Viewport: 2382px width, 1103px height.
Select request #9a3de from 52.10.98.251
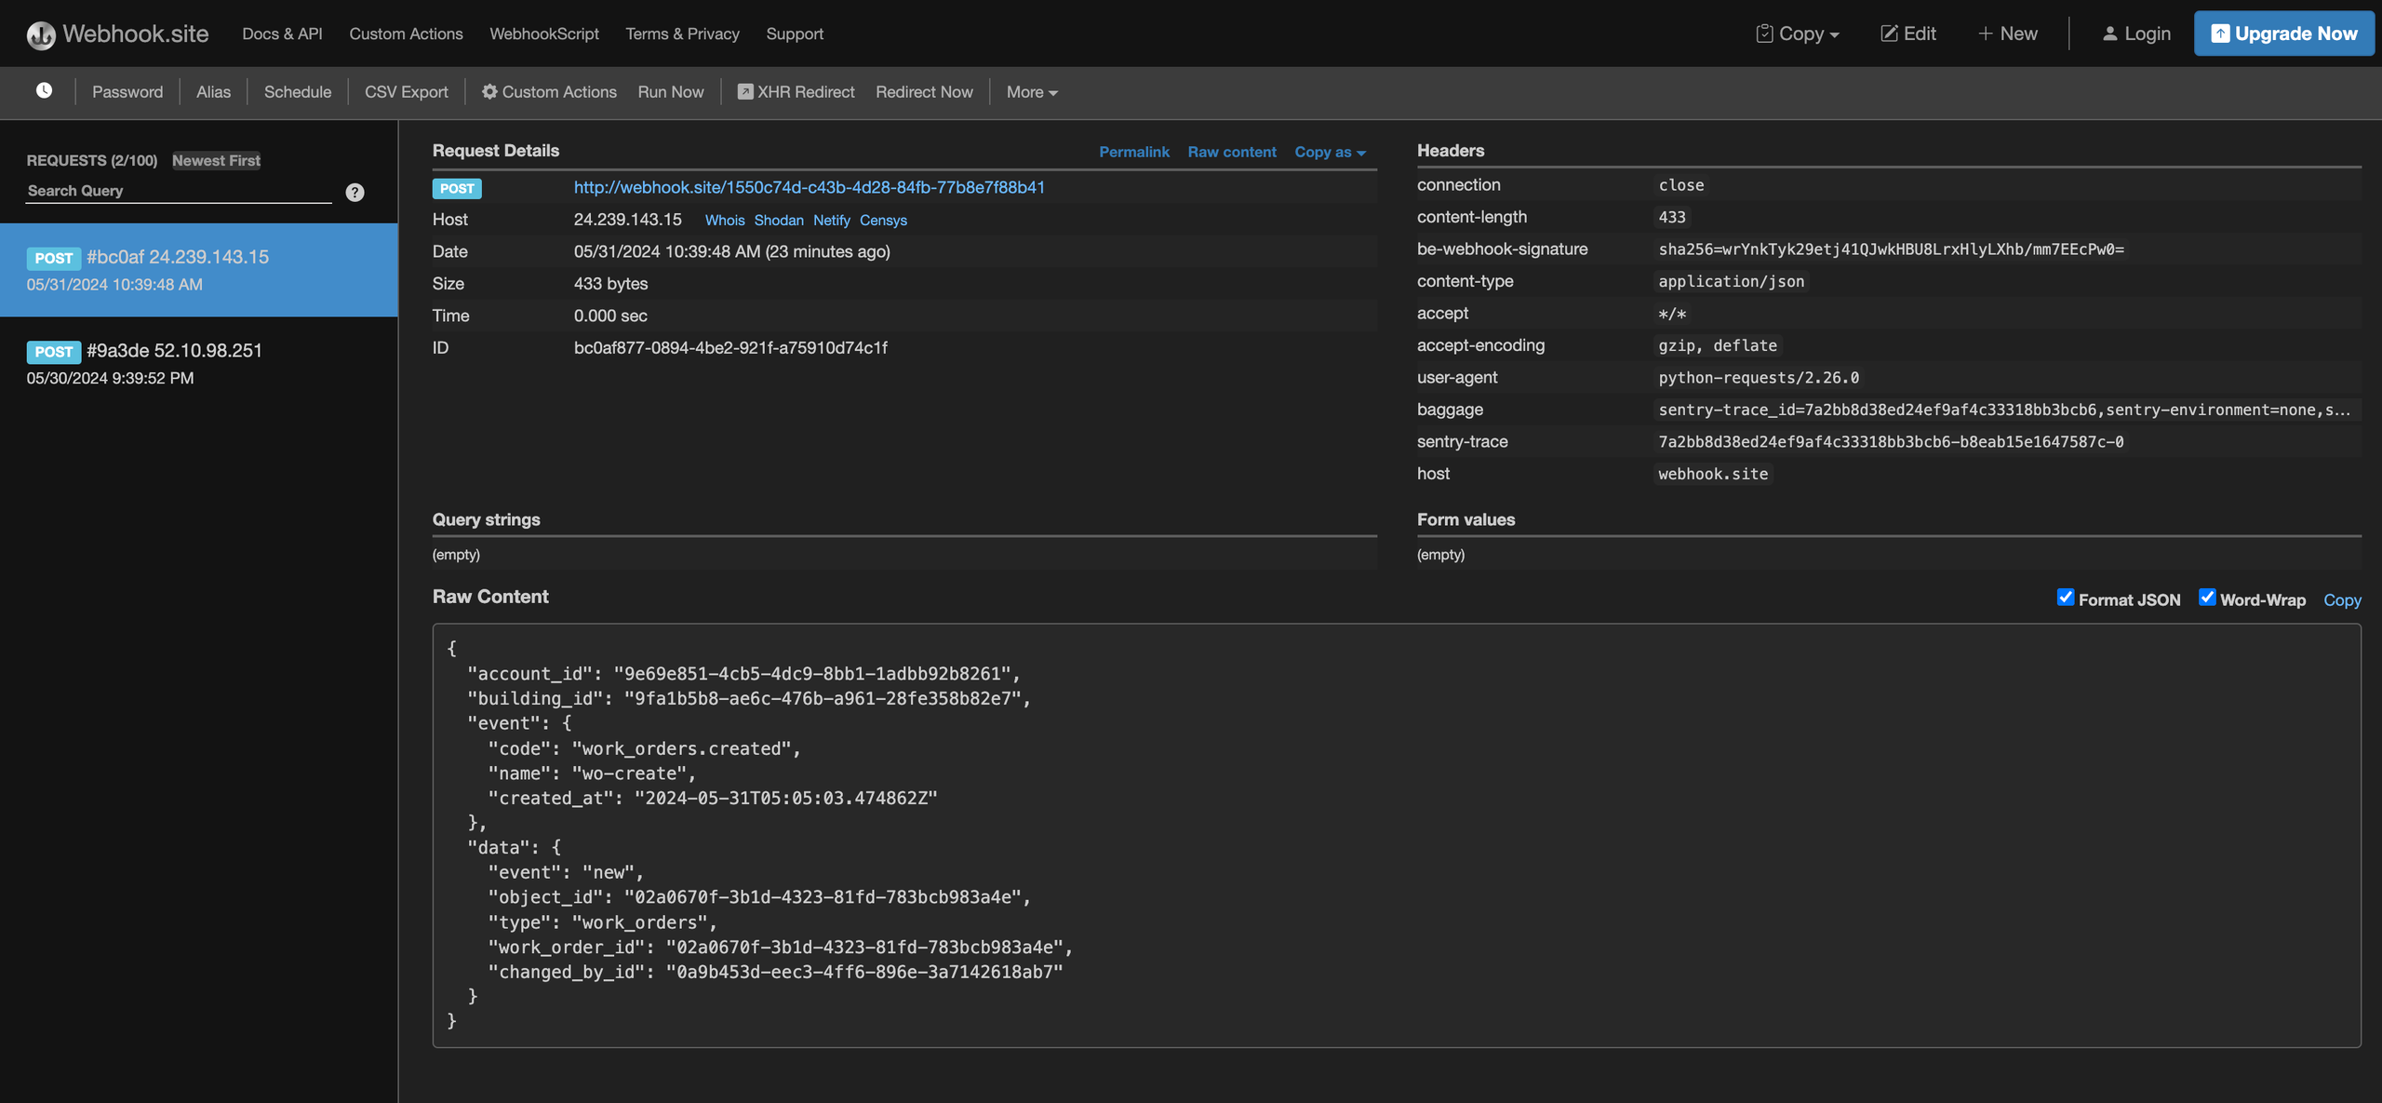coord(199,363)
